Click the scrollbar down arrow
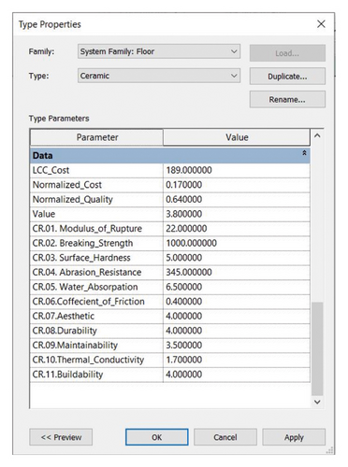The height and width of the screenshot is (467, 348). (317, 402)
